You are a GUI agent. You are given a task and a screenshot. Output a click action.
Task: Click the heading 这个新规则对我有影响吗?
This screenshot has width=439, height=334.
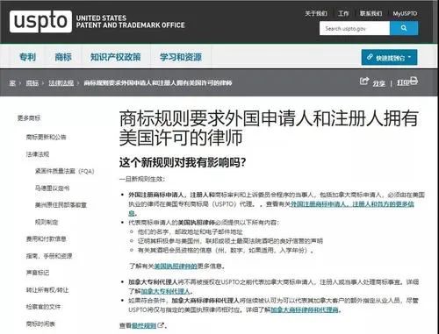[183, 162]
